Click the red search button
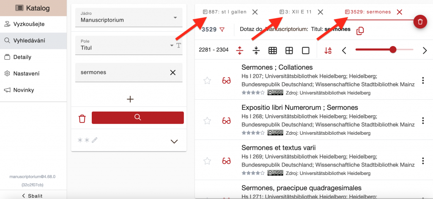The height and width of the screenshot is (199, 433). coord(137,117)
